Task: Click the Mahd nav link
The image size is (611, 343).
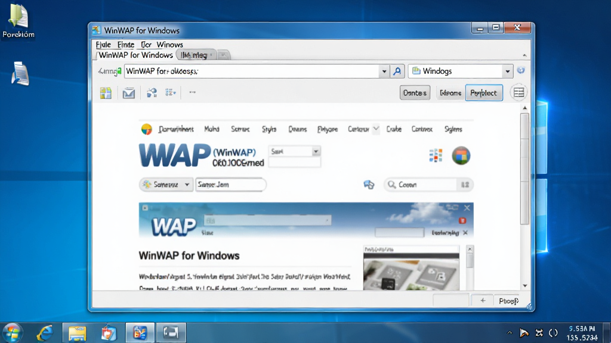Action: click(x=212, y=129)
